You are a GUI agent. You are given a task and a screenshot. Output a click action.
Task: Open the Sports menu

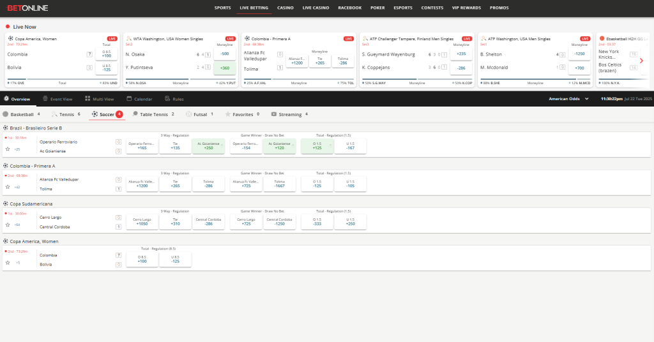click(x=222, y=8)
